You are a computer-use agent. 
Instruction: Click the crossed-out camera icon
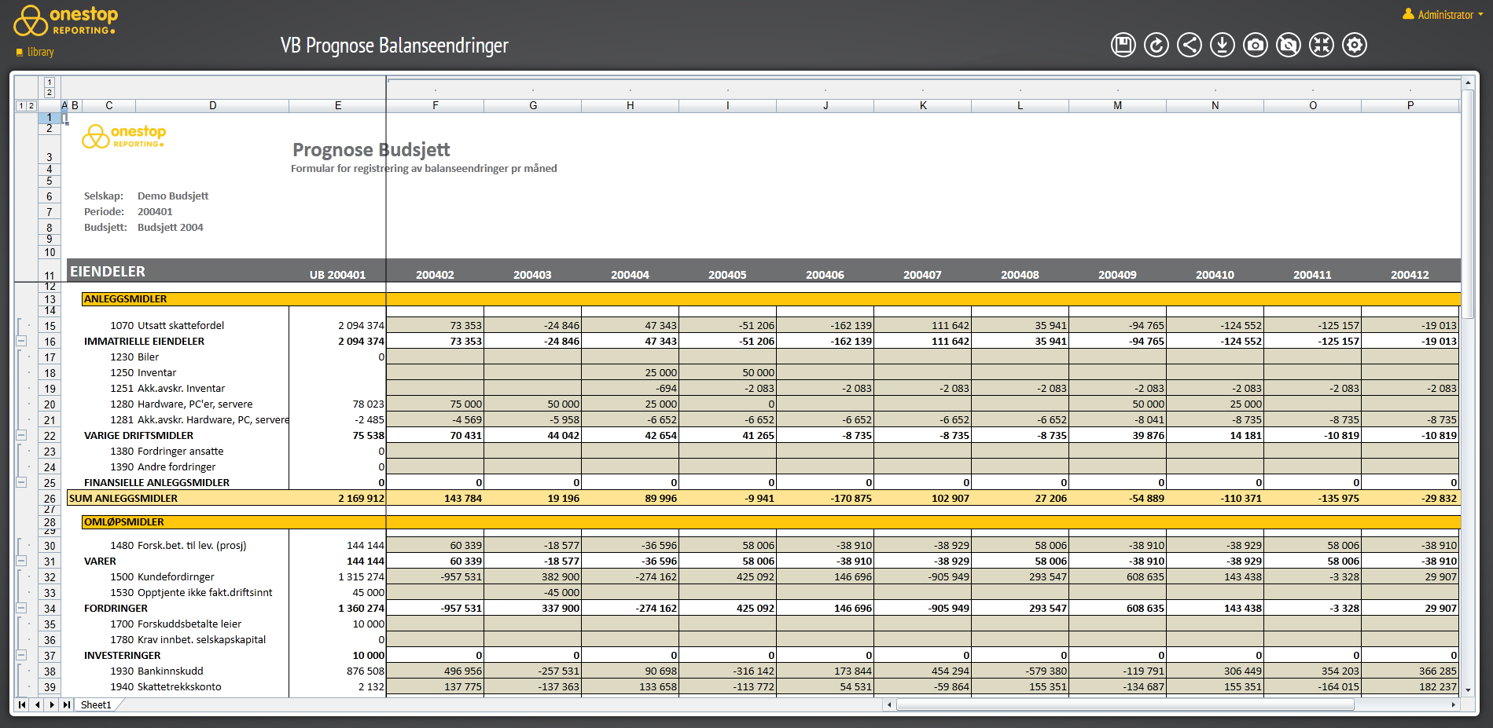click(1289, 45)
